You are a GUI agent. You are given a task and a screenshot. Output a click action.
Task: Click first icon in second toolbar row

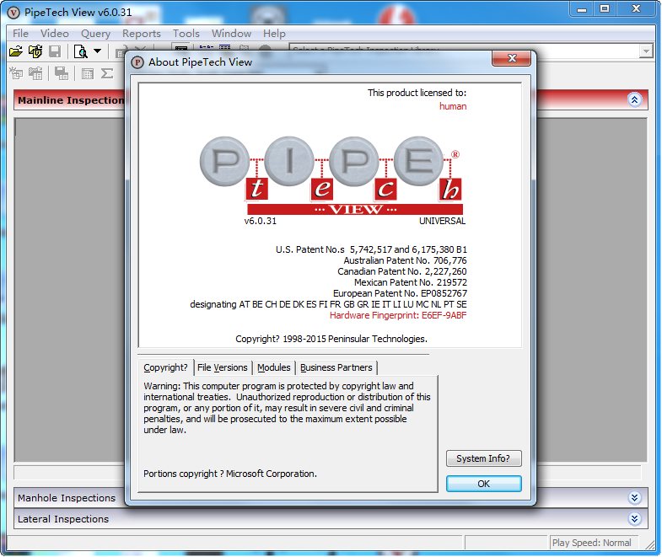15,73
